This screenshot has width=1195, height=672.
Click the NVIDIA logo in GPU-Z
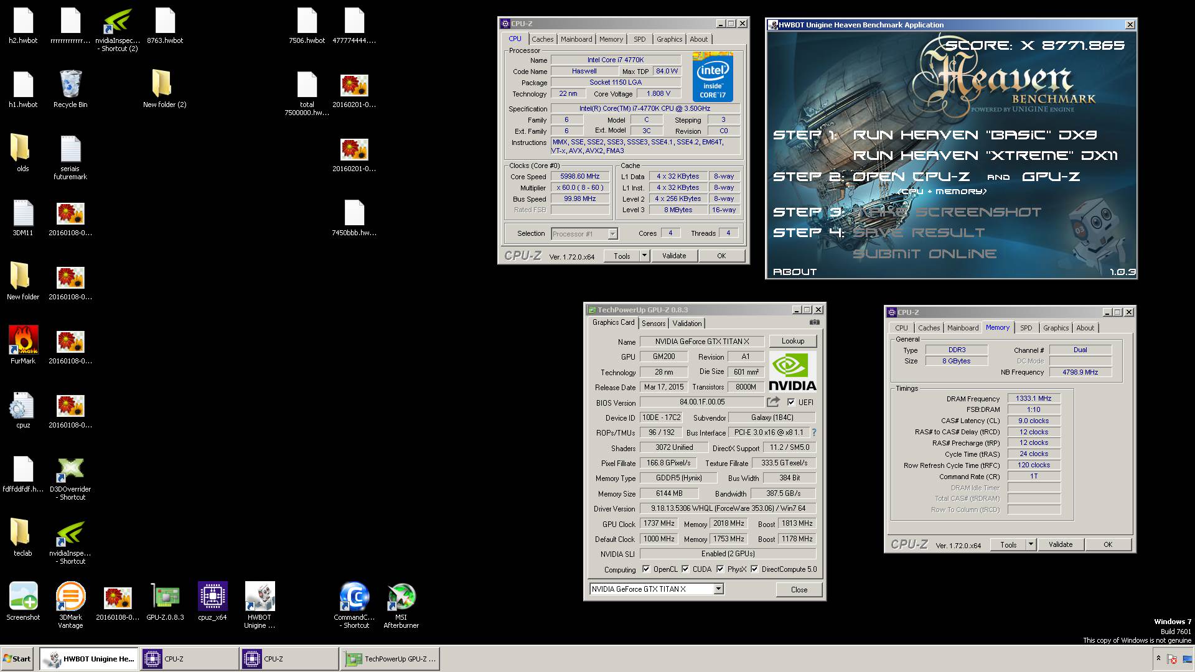pos(792,371)
